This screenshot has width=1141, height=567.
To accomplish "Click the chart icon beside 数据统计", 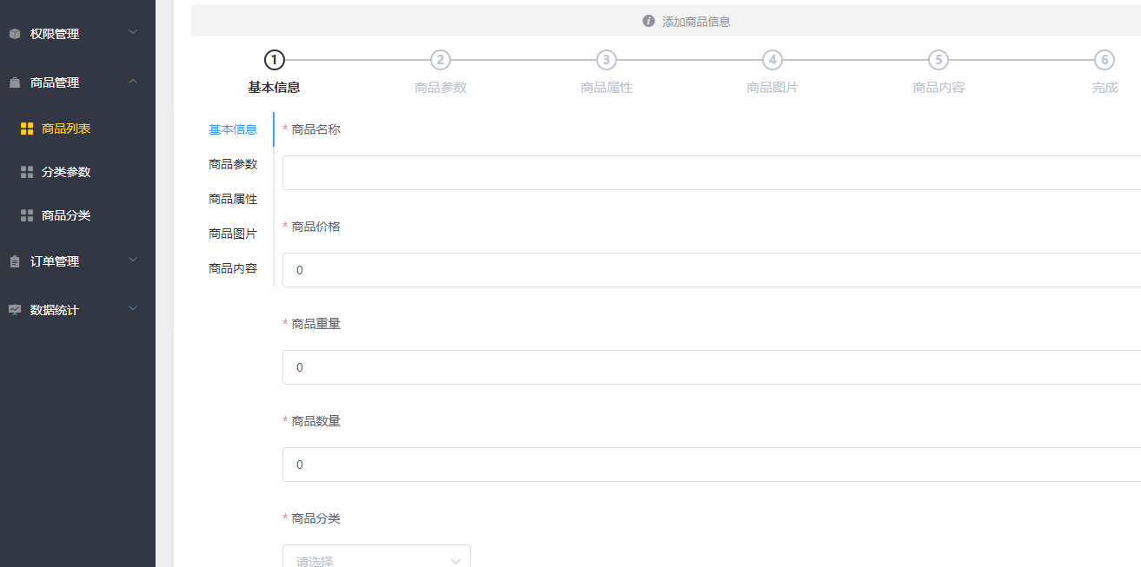I will pos(13,308).
